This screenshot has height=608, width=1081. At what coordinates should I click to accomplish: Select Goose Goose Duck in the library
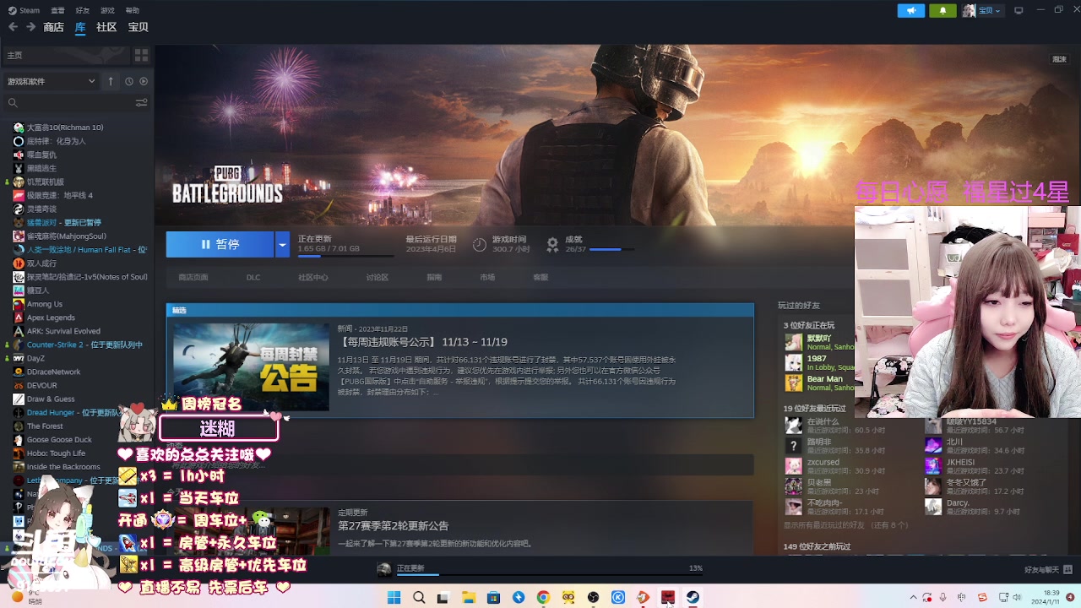pos(59,440)
